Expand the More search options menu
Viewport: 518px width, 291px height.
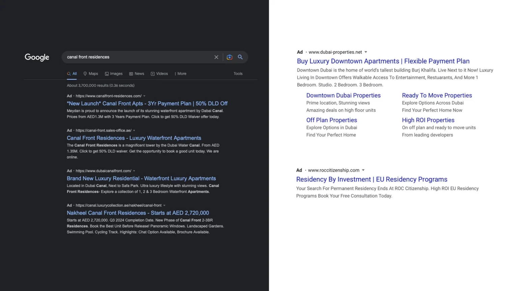click(180, 74)
